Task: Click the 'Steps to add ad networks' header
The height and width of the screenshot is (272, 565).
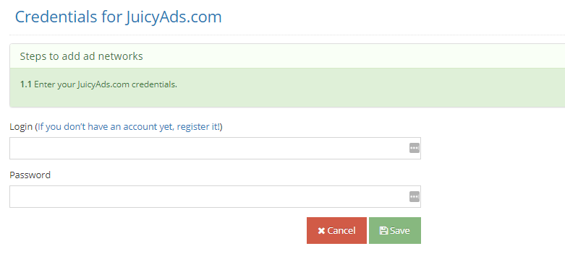Action: click(x=82, y=56)
